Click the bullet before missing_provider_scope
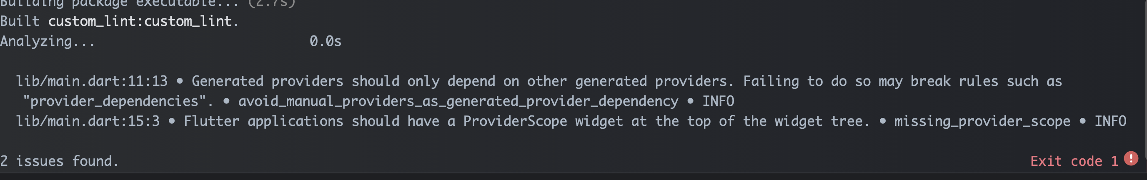 [x=882, y=122]
